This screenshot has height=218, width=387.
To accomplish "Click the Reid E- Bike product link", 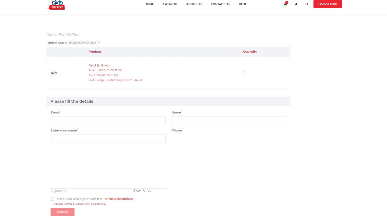I will click(98, 65).
